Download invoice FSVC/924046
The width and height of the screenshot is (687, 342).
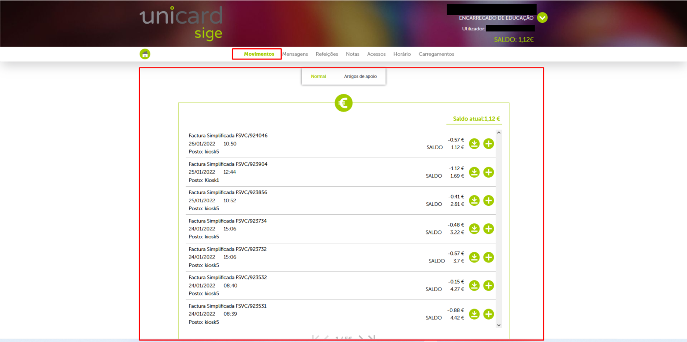[474, 144]
